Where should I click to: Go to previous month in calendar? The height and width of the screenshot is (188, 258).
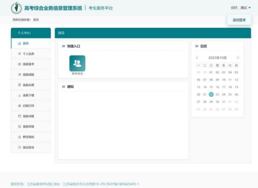[x=197, y=58]
